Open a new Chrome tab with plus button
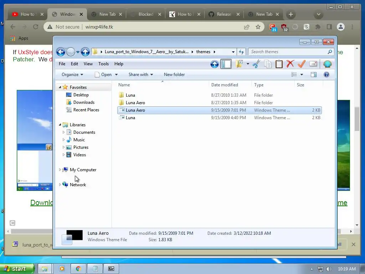 tap(291, 14)
